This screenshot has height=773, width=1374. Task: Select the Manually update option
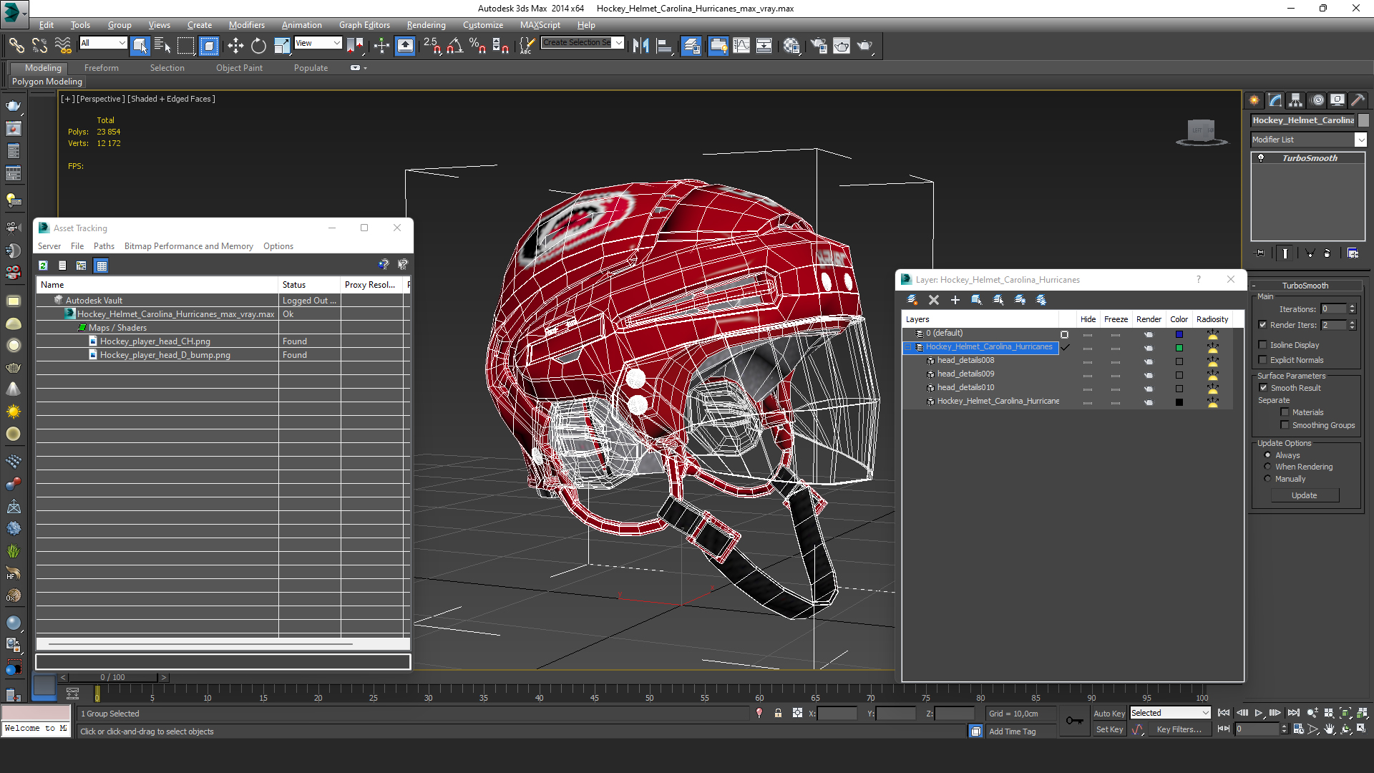pyautogui.click(x=1267, y=479)
